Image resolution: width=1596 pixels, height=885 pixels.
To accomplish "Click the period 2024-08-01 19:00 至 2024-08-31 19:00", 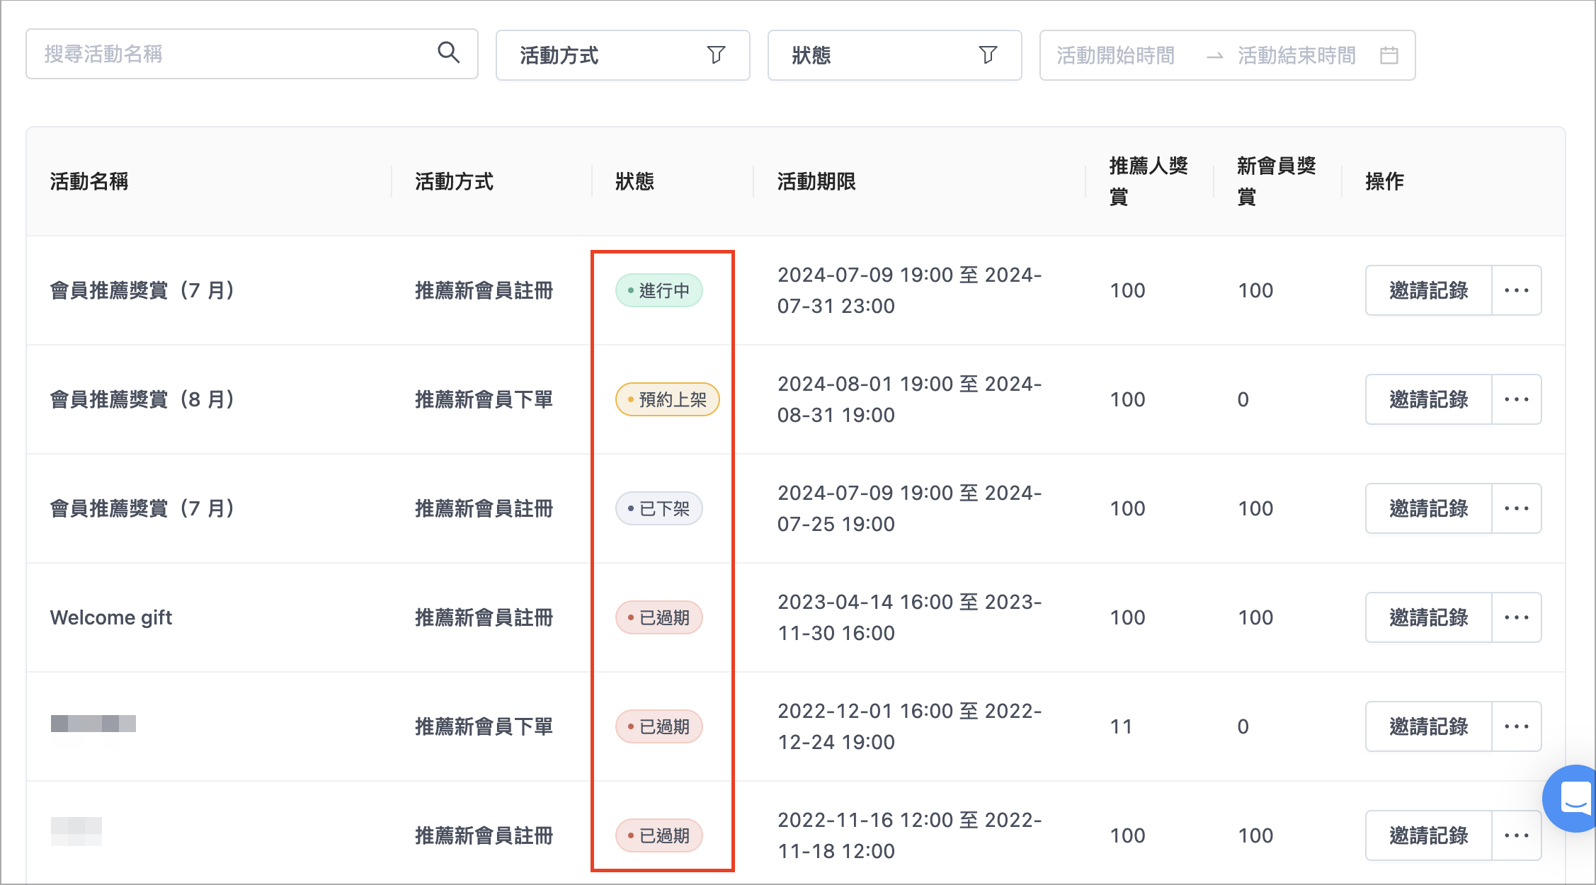I will [x=910, y=399].
